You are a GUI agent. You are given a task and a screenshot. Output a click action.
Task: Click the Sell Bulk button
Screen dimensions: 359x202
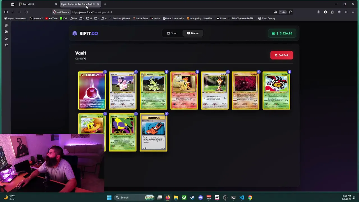click(282, 55)
